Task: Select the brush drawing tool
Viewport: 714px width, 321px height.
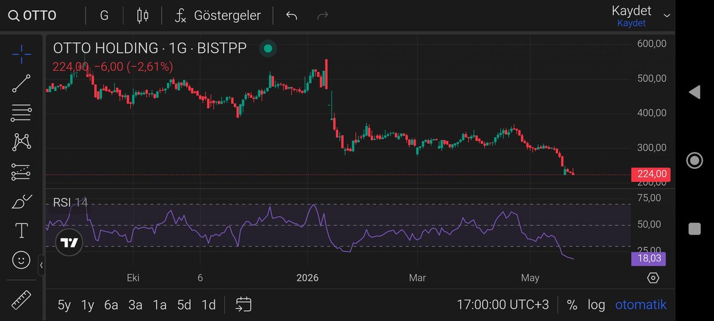Action: (x=21, y=202)
